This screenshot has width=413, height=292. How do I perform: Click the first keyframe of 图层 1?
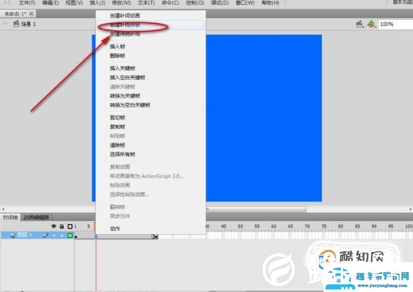76,236
